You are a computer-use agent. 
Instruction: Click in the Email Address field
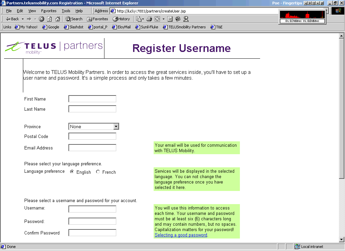point(92,148)
